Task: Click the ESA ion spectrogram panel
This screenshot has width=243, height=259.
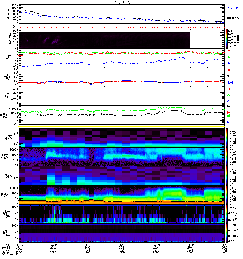Action: click(122, 157)
